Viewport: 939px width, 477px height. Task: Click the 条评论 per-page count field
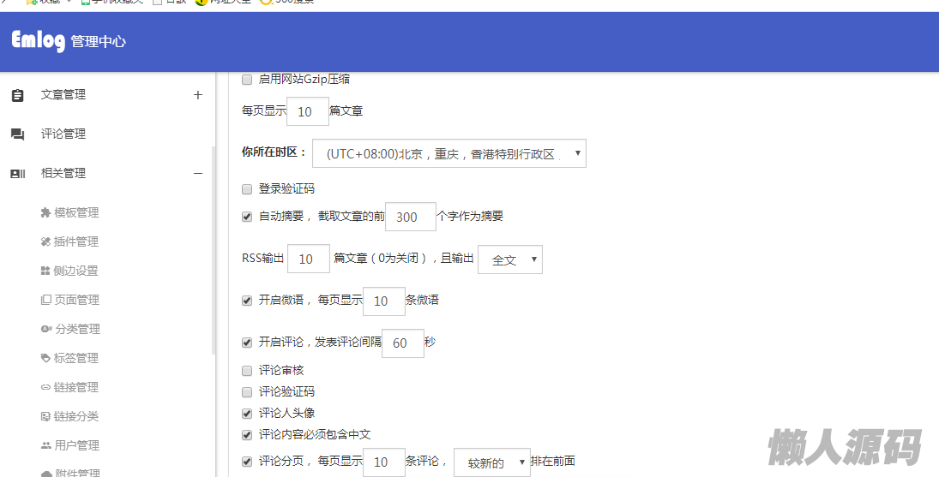tap(384, 462)
